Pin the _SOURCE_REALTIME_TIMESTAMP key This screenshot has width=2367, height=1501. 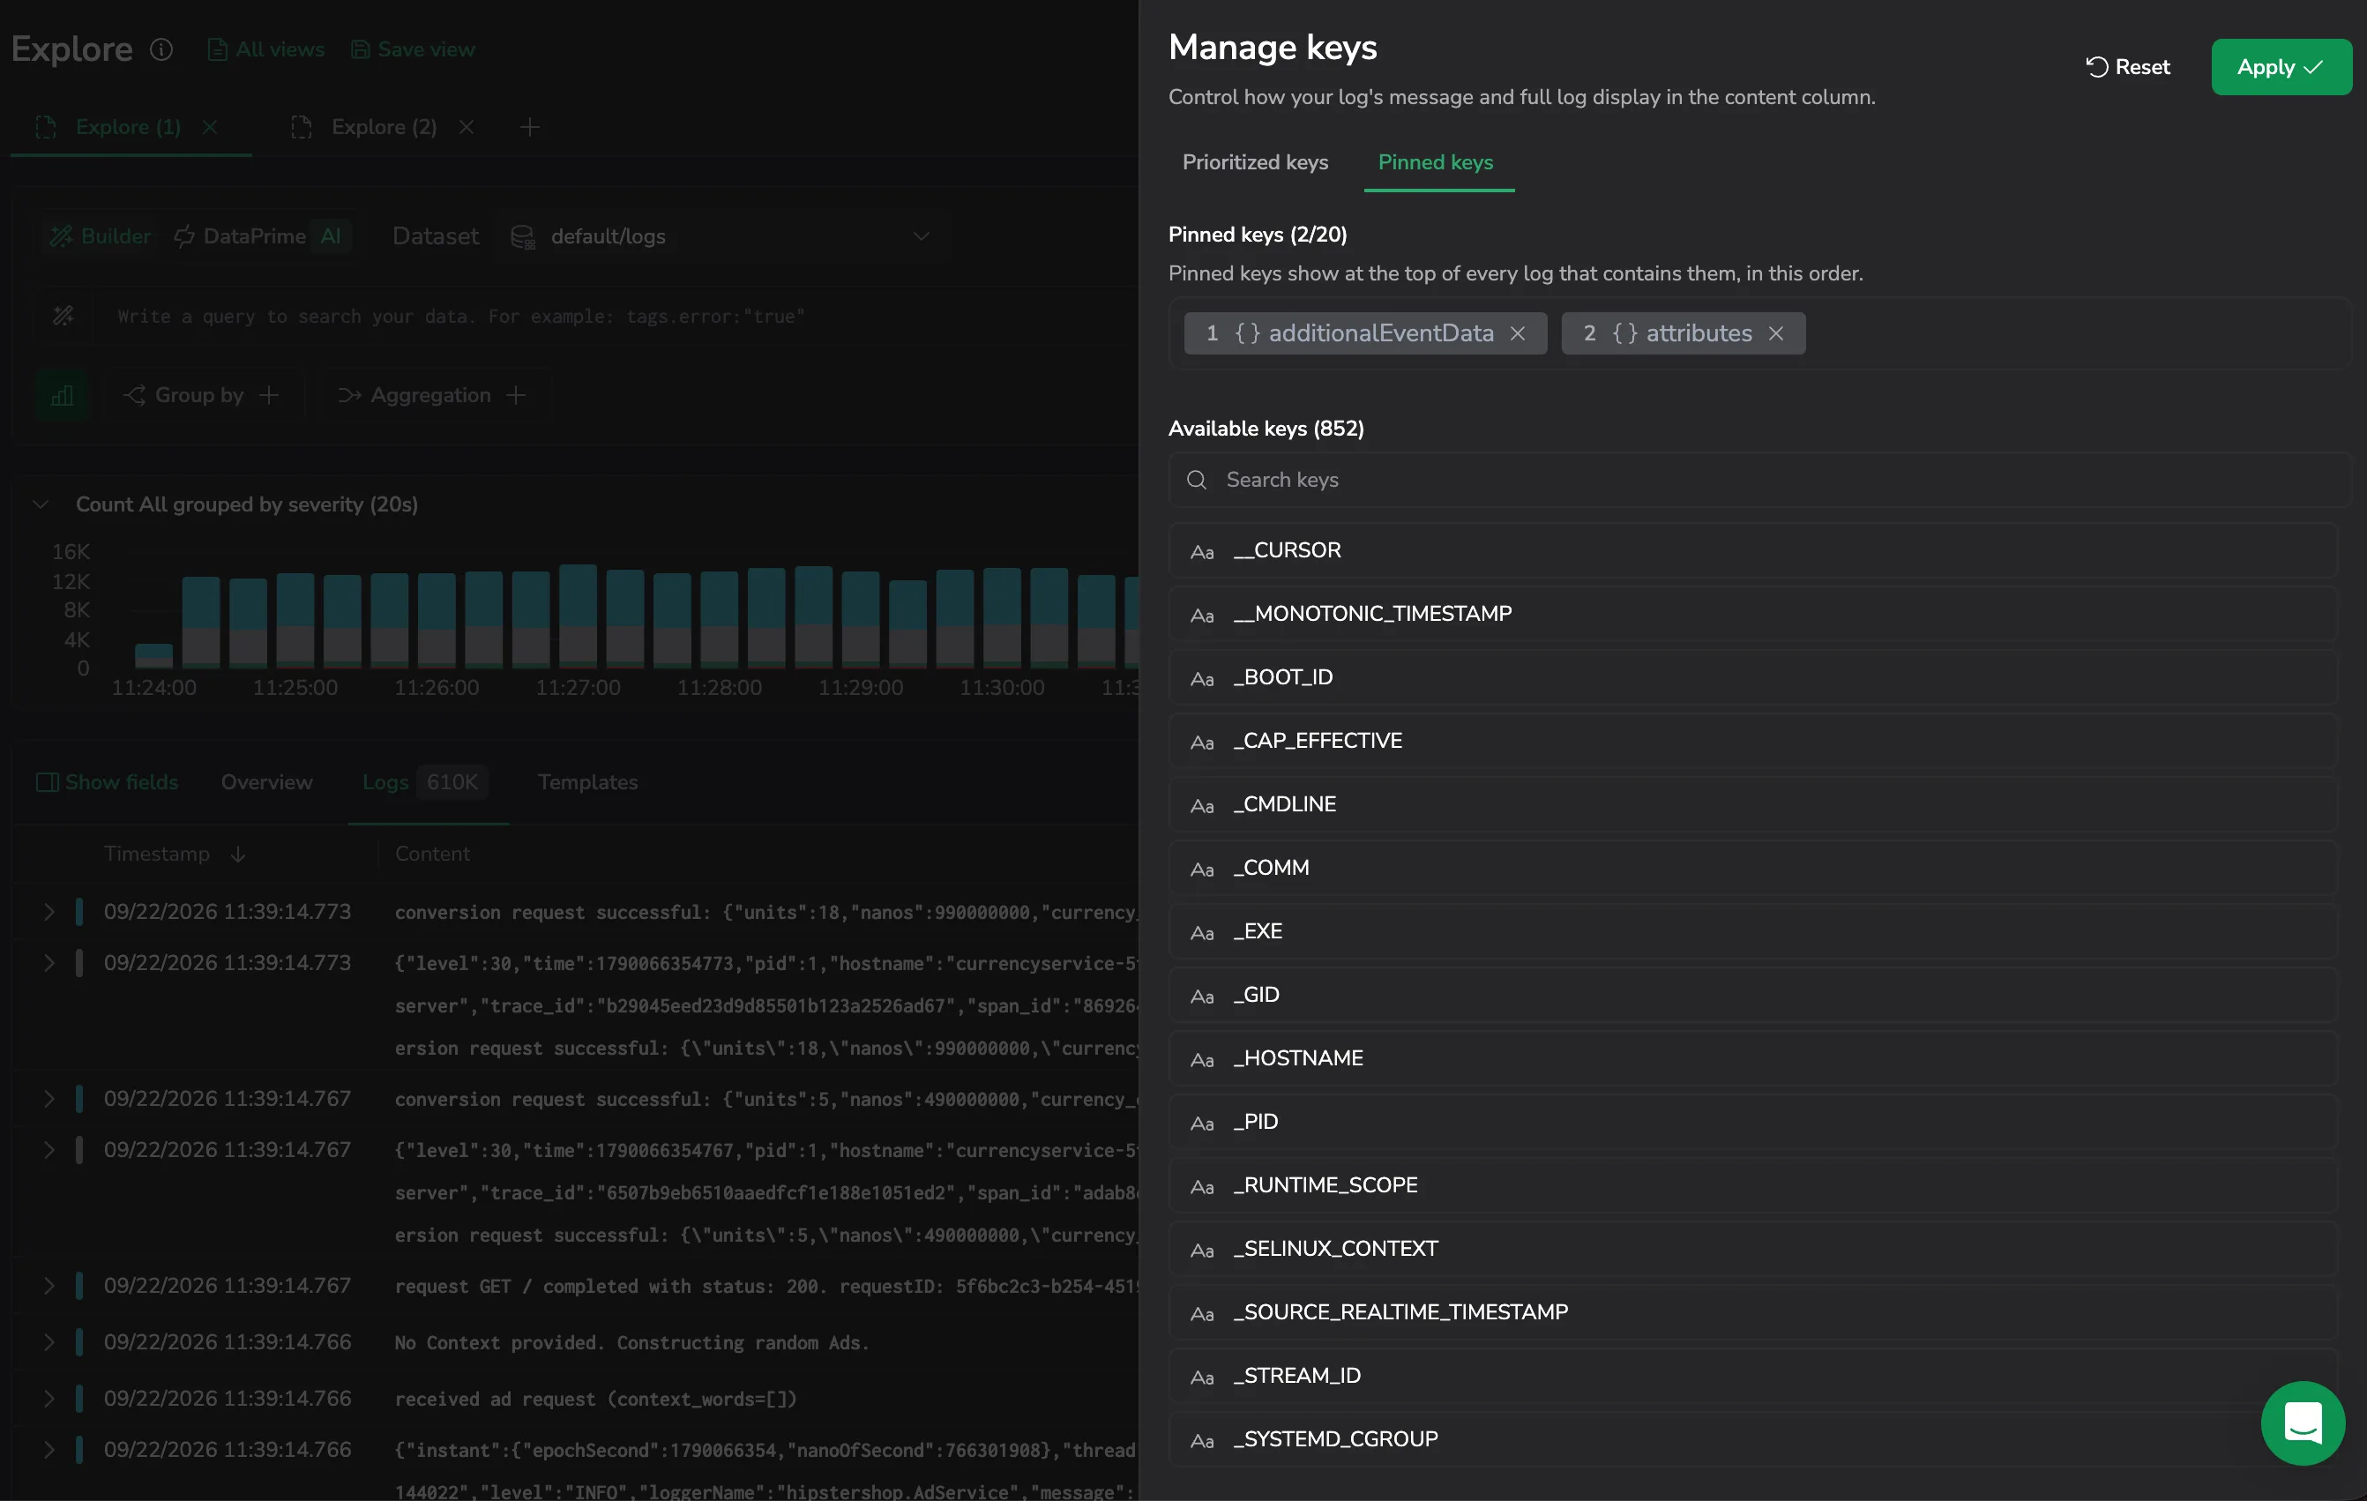tap(1752, 1312)
